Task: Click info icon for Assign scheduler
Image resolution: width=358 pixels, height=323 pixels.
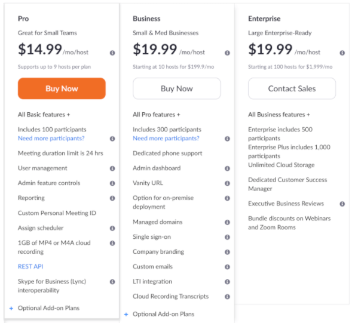Action: (112, 228)
